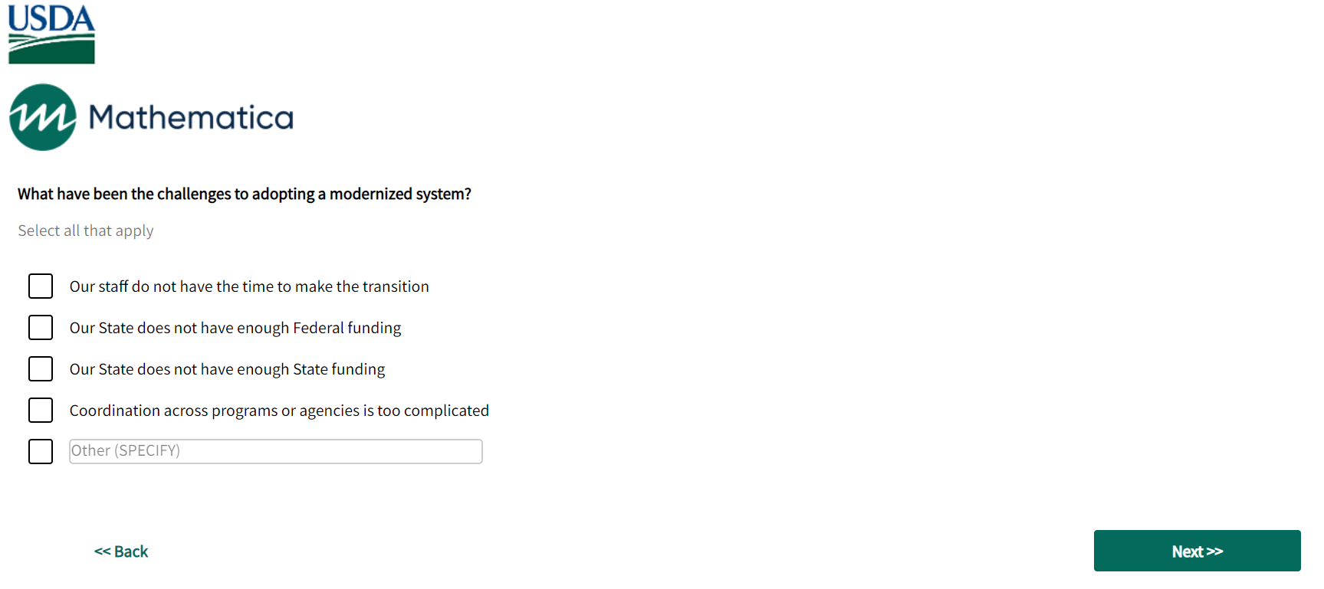The height and width of the screenshot is (589, 1324).
Task: Go to the next page with Next >>
Action: pos(1197,551)
